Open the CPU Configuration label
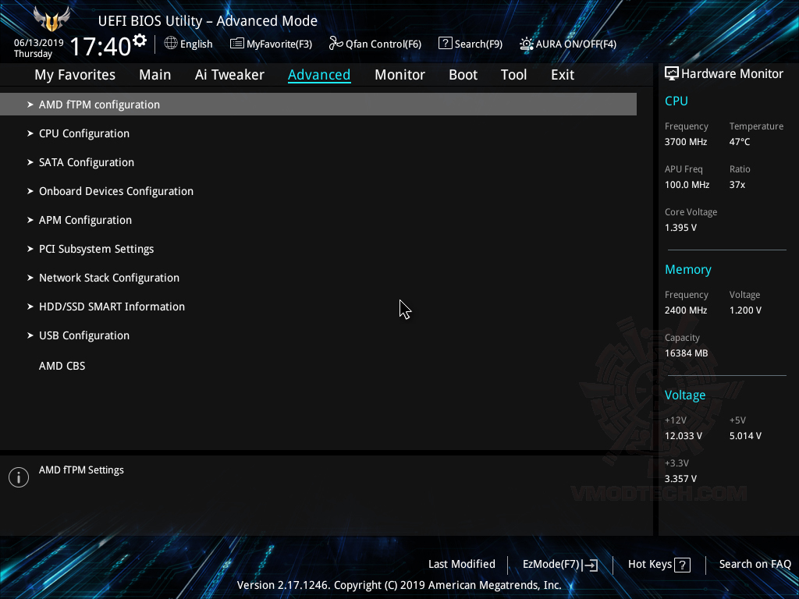Screen dimensions: 799x599 point(84,133)
